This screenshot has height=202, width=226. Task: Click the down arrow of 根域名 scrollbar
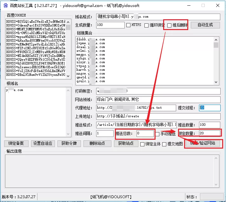68,134
